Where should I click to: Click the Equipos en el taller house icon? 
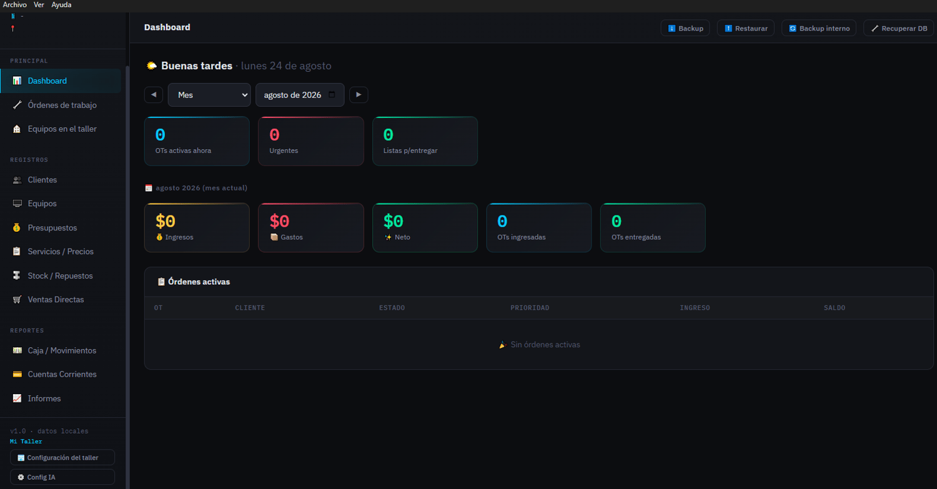[17, 129]
